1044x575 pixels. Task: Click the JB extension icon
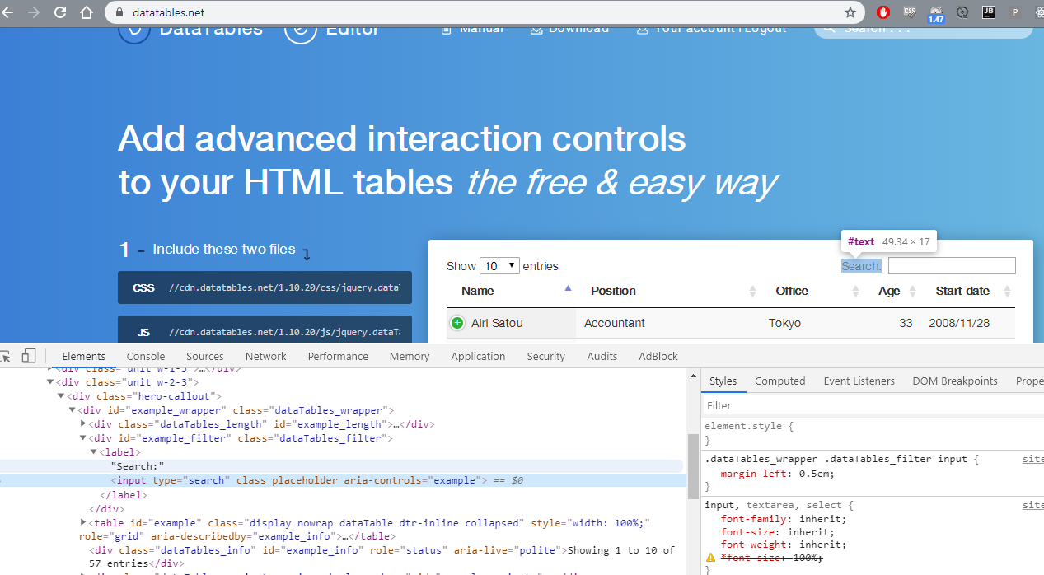pyautogui.click(x=988, y=12)
